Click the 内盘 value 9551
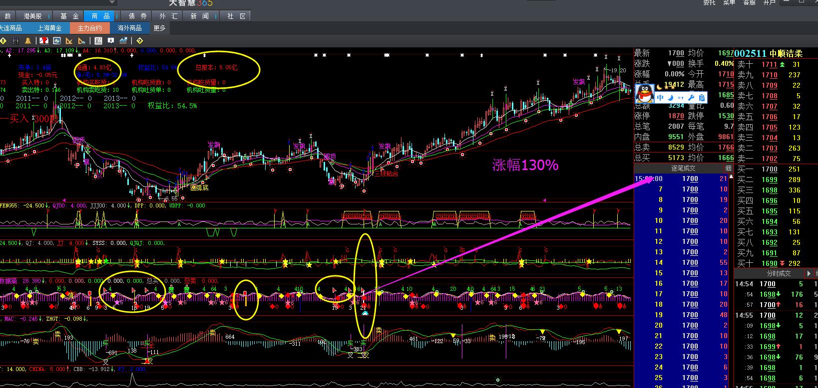The height and width of the screenshot is (388, 818). point(676,137)
